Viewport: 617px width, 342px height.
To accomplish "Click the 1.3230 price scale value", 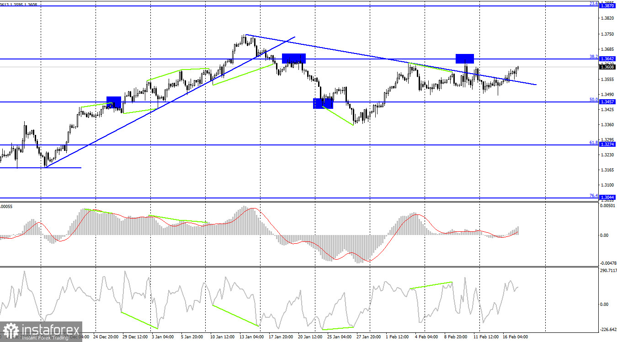I will coord(608,155).
